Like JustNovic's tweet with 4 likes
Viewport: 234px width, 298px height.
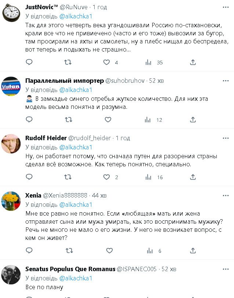pyautogui.click(x=107, y=63)
